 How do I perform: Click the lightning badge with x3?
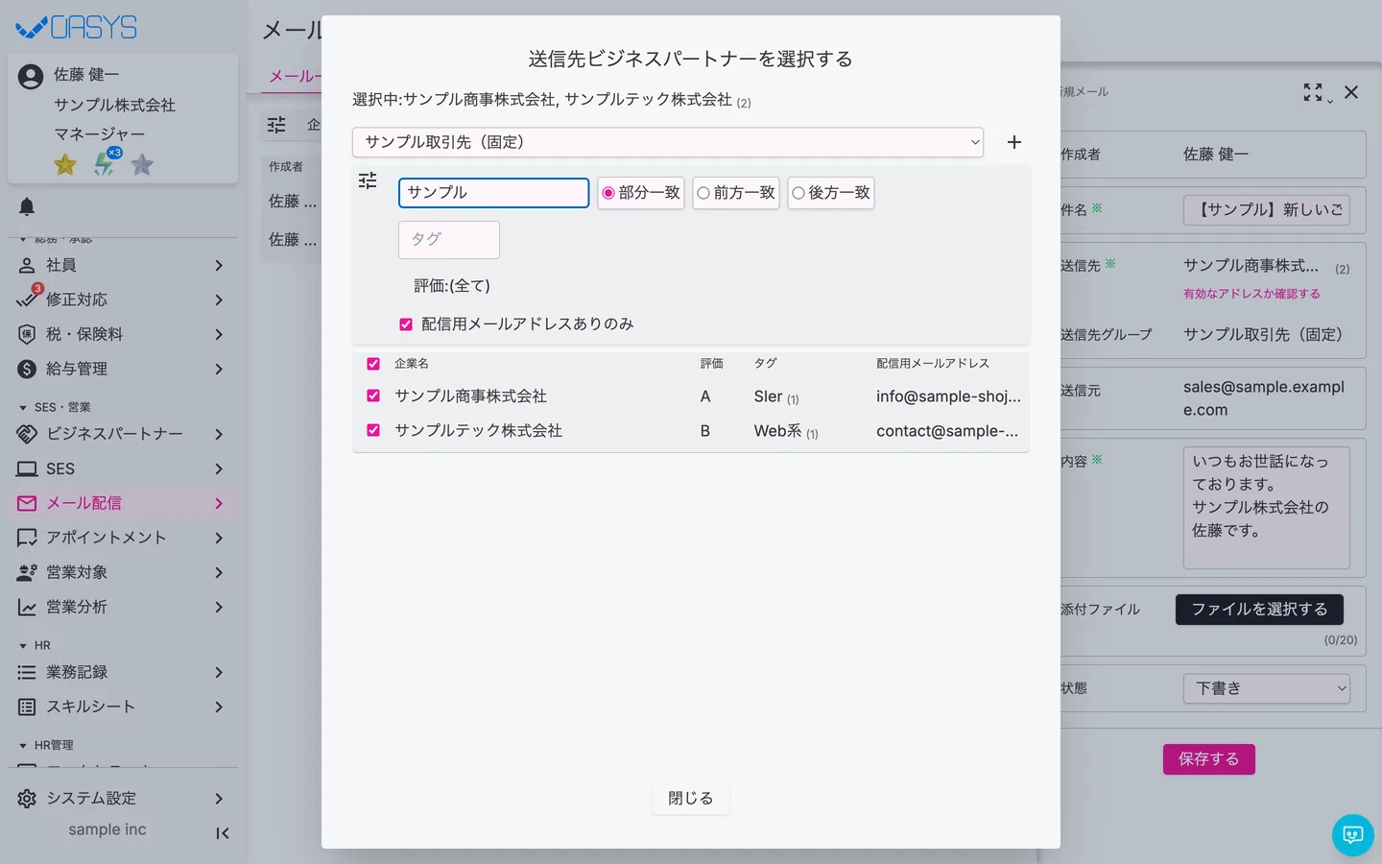106,162
